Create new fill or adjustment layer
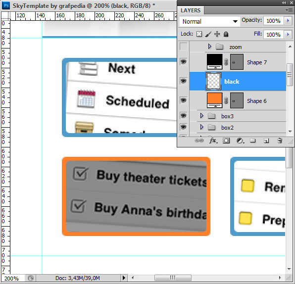The image size is (295, 284). click(x=240, y=141)
